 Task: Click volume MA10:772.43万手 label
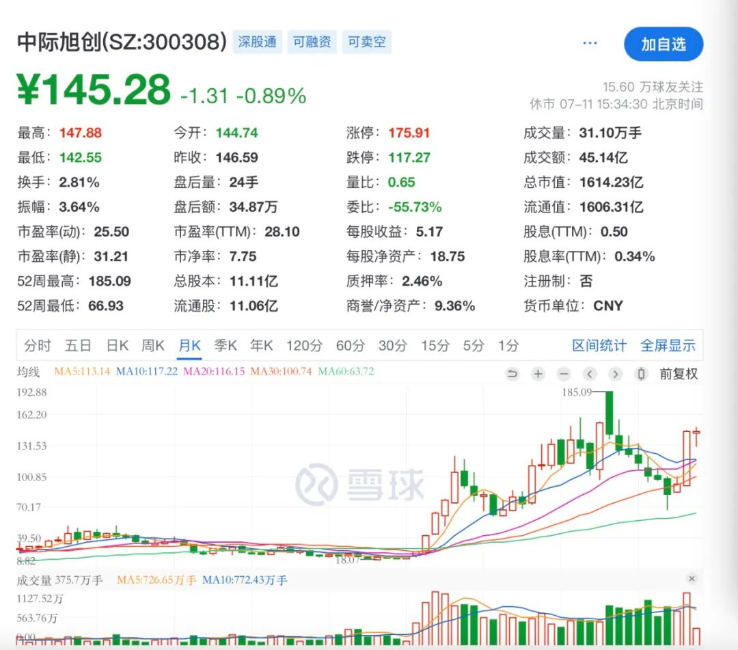click(x=245, y=580)
